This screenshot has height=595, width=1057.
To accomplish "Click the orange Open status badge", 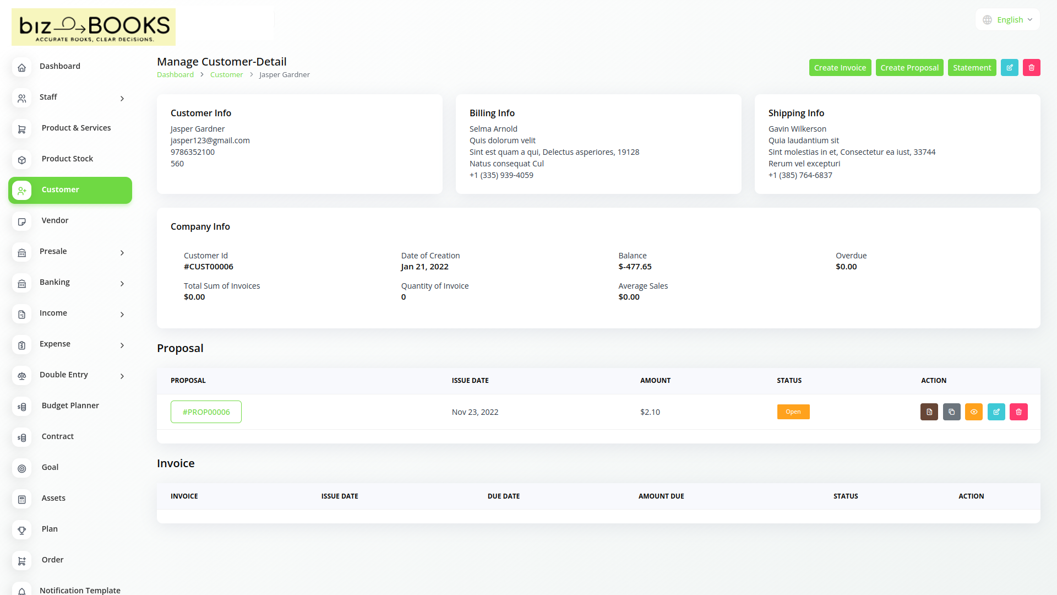I will [x=793, y=412].
